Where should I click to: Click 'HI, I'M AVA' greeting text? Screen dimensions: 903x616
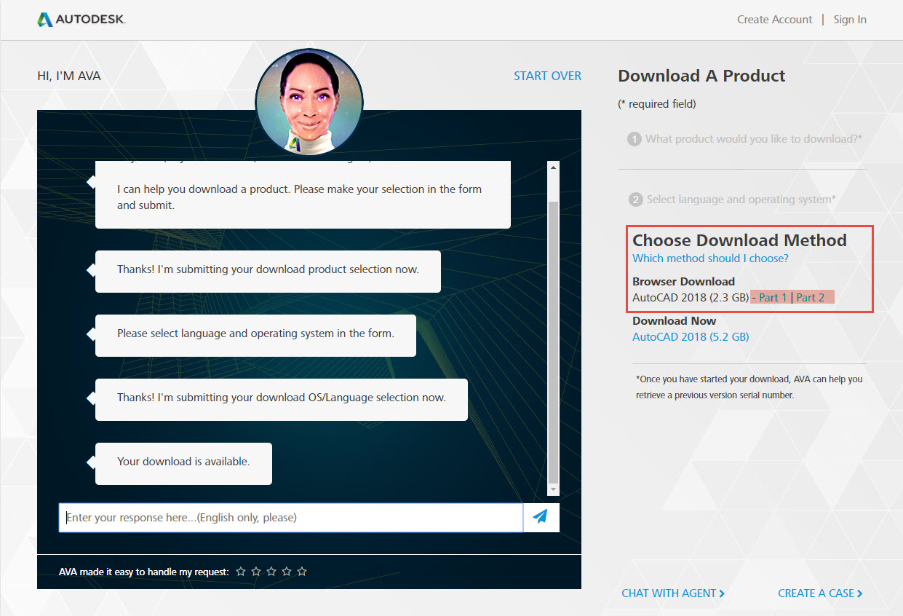click(x=69, y=76)
